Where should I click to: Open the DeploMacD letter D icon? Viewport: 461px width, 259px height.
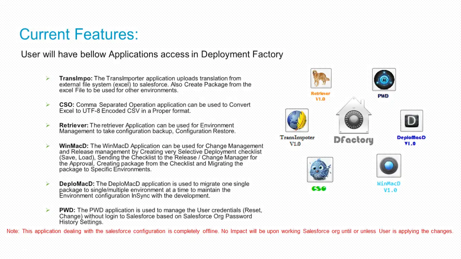click(x=412, y=121)
